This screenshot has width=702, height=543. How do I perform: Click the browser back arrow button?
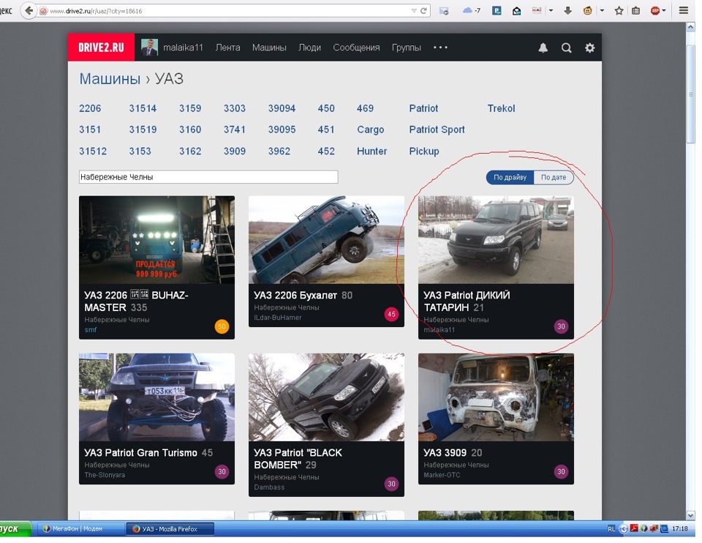(x=29, y=11)
